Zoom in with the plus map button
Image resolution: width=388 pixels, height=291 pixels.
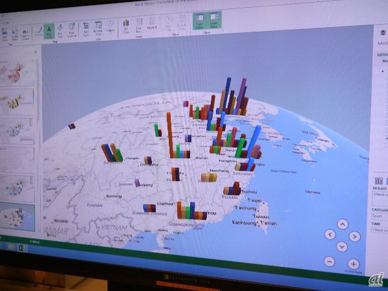click(x=353, y=264)
